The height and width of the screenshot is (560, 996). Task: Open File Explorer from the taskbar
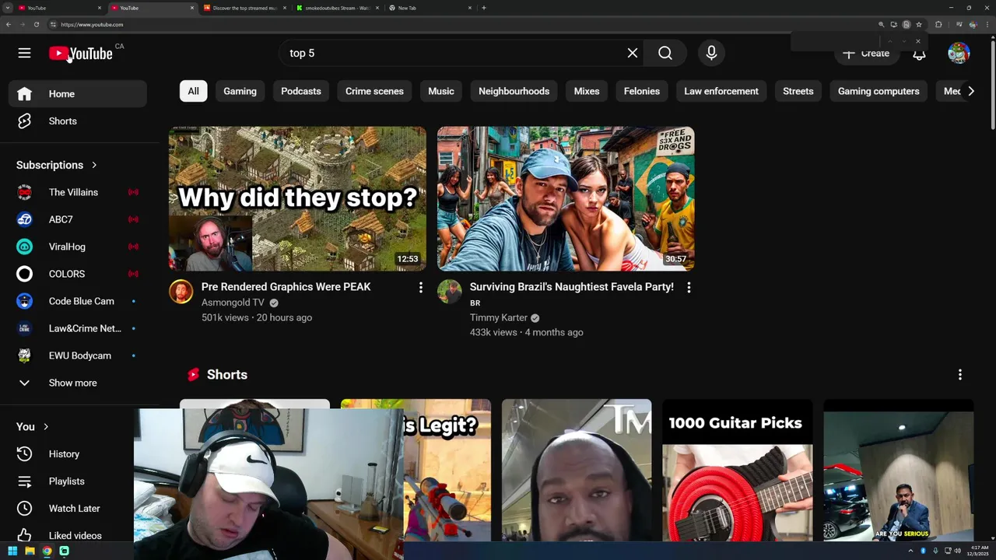pyautogui.click(x=30, y=551)
